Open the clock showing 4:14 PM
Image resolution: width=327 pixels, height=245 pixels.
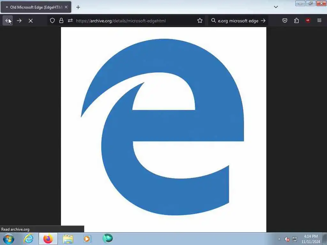click(311, 239)
